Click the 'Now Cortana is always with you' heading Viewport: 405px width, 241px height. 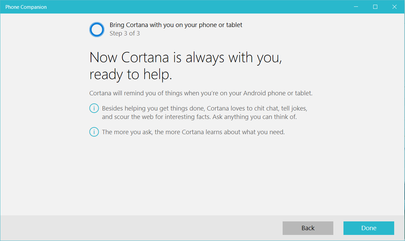click(x=186, y=66)
